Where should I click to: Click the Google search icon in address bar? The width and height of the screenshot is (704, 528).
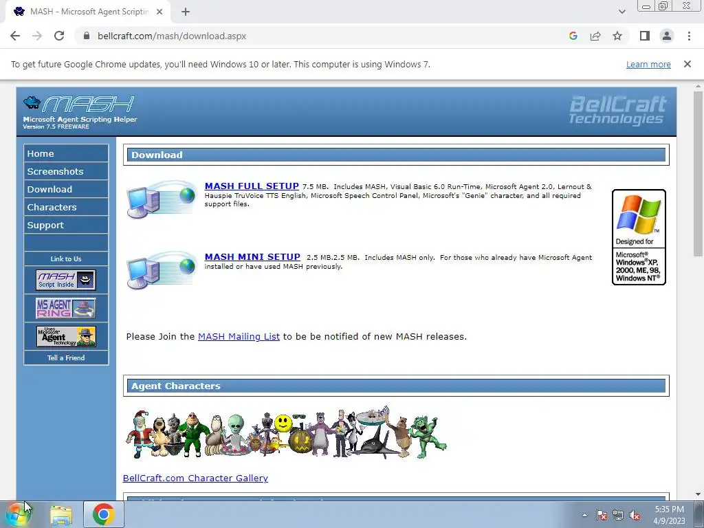(573, 36)
